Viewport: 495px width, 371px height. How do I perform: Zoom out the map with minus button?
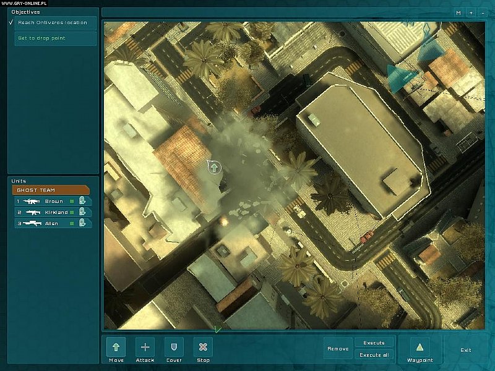(x=482, y=12)
